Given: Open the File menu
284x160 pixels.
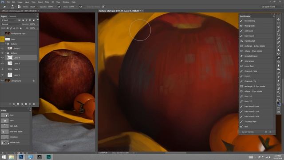Looking at the screenshot, I should tap(8, 2).
